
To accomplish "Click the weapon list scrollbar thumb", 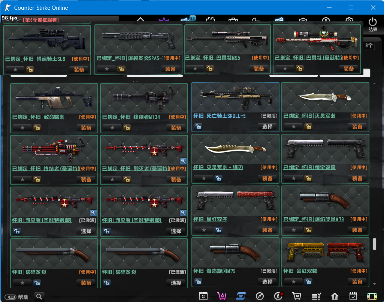I will click(375, 244).
